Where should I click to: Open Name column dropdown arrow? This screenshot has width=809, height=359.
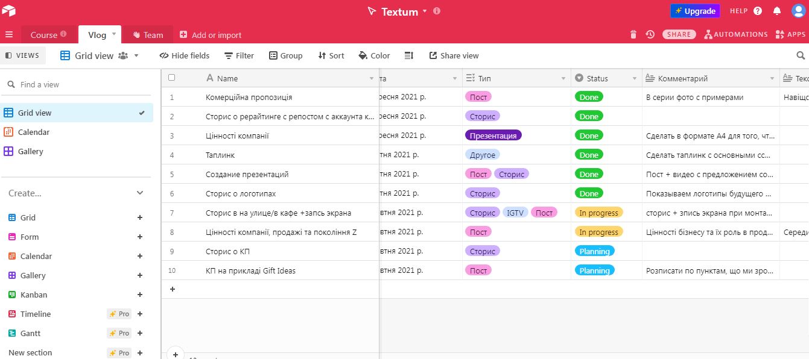coord(372,79)
